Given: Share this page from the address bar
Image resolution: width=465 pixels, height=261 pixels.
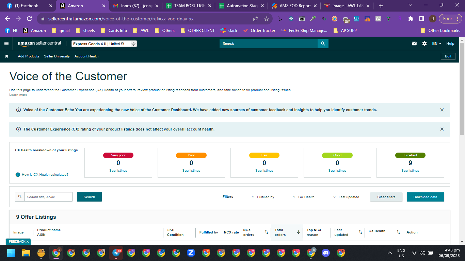Looking at the screenshot, I should (x=256, y=19).
